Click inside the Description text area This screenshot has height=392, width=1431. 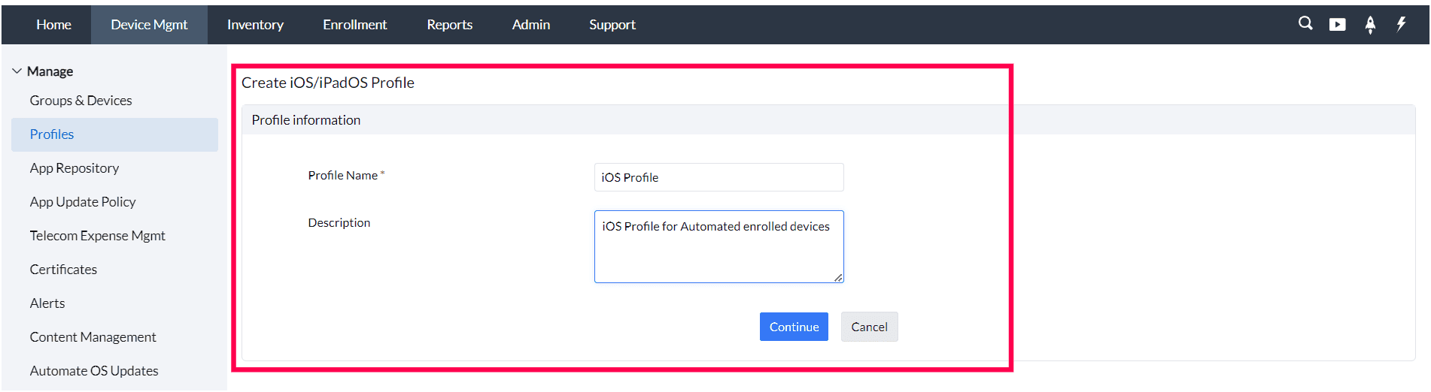(x=719, y=246)
